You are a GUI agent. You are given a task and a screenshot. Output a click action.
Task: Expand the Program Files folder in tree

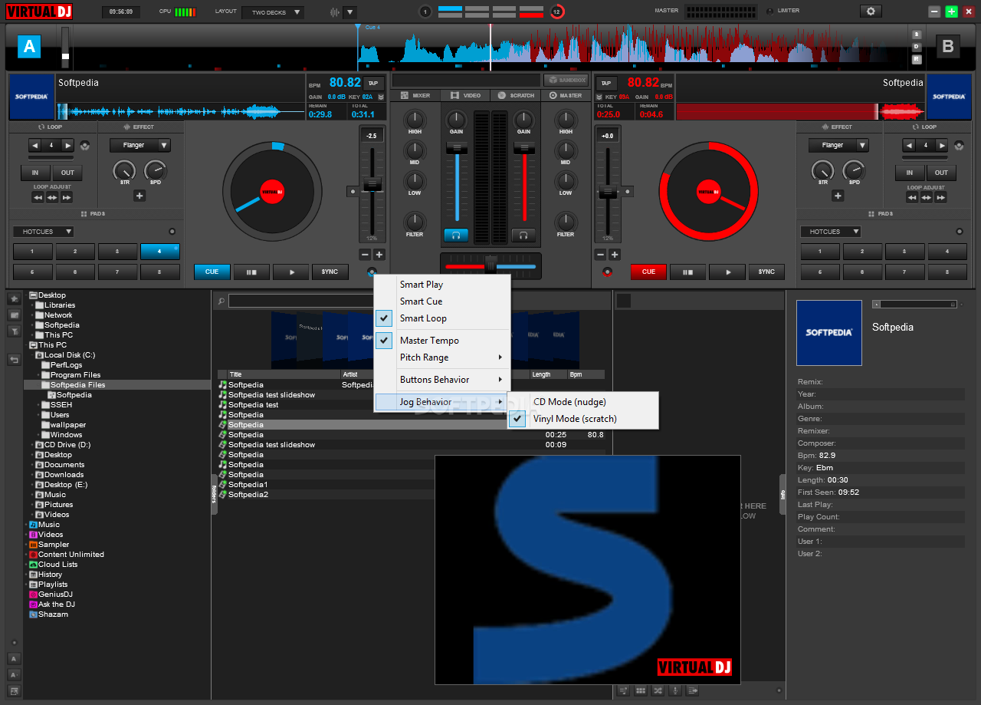click(x=38, y=375)
